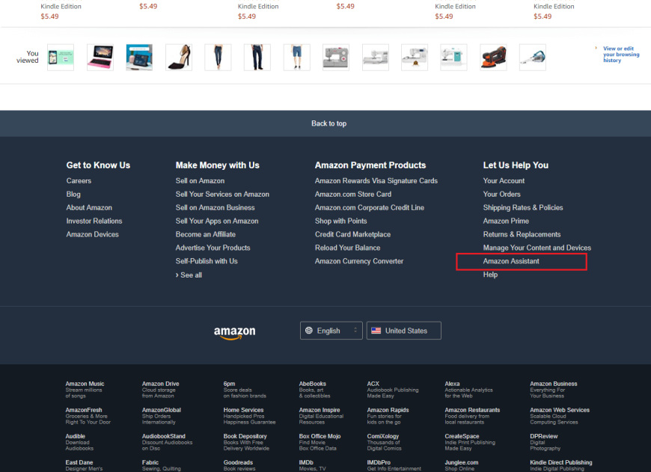
Task: Open Amazon Assistant link
Action: coord(511,261)
